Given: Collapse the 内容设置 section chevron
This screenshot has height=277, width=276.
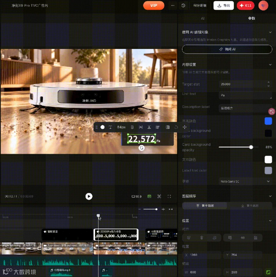Looking at the screenshot, I should [x=270, y=65].
